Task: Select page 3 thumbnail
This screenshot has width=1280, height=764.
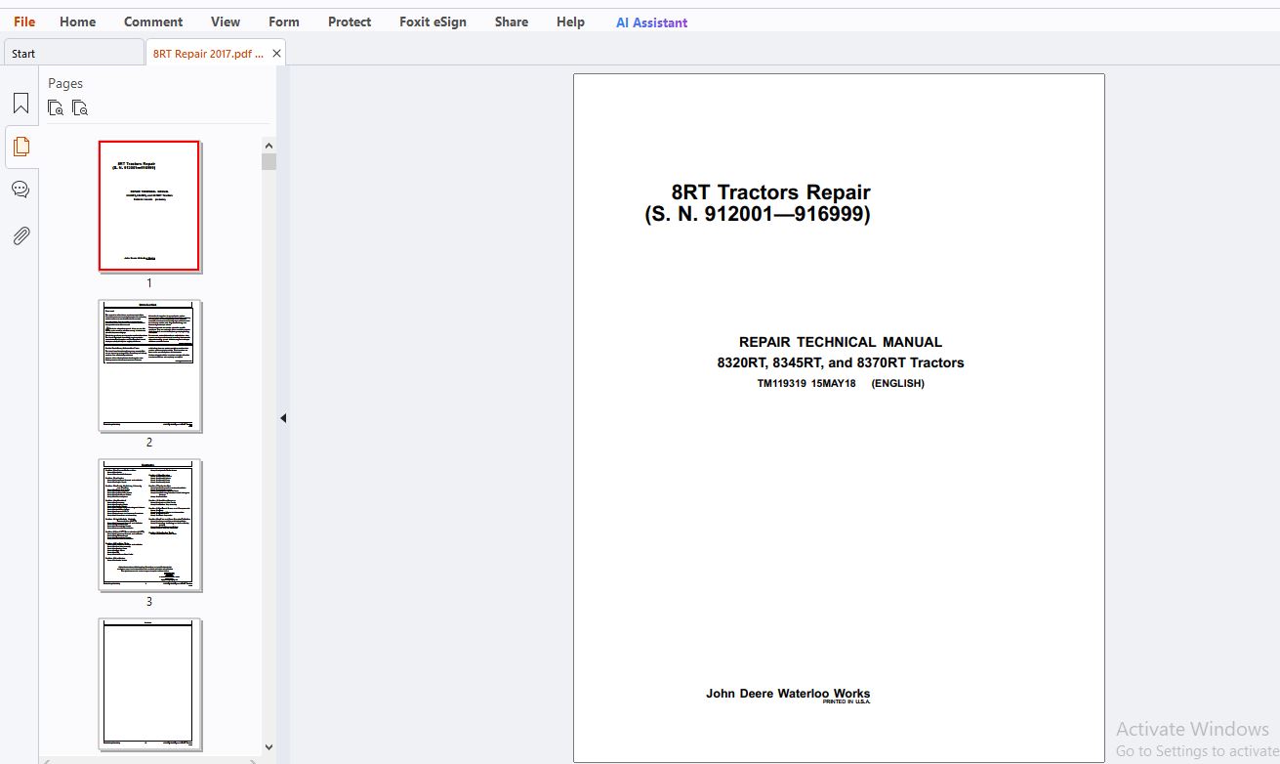Action: tap(149, 525)
